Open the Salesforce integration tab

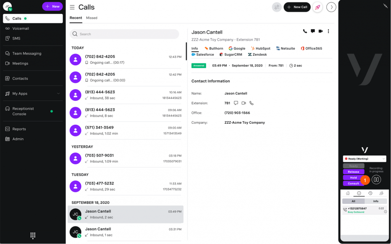203,54
